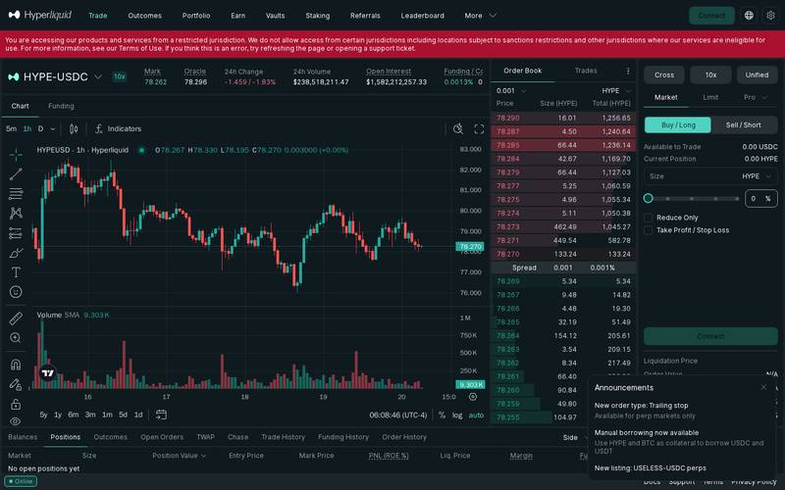Open the chart timezone menu
785x490 pixels.
pos(398,415)
